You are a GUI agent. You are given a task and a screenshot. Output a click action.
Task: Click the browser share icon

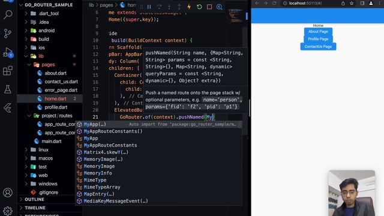click(343, 3)
